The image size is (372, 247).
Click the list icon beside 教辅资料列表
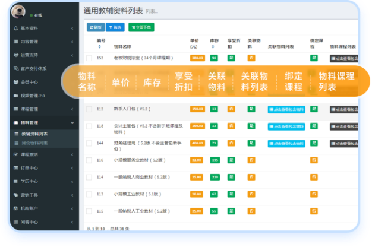17,134
